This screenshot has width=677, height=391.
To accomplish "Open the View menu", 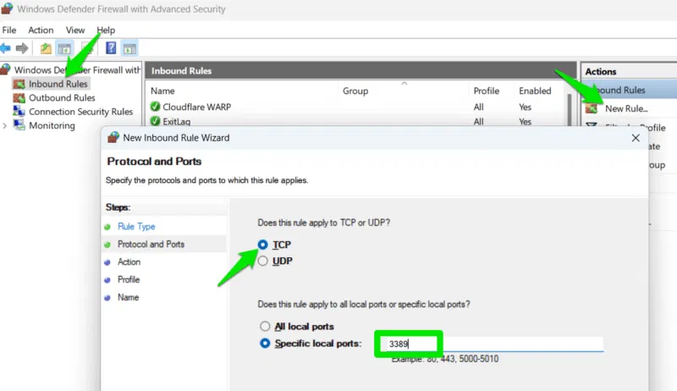I will click(x=75, y=30).
